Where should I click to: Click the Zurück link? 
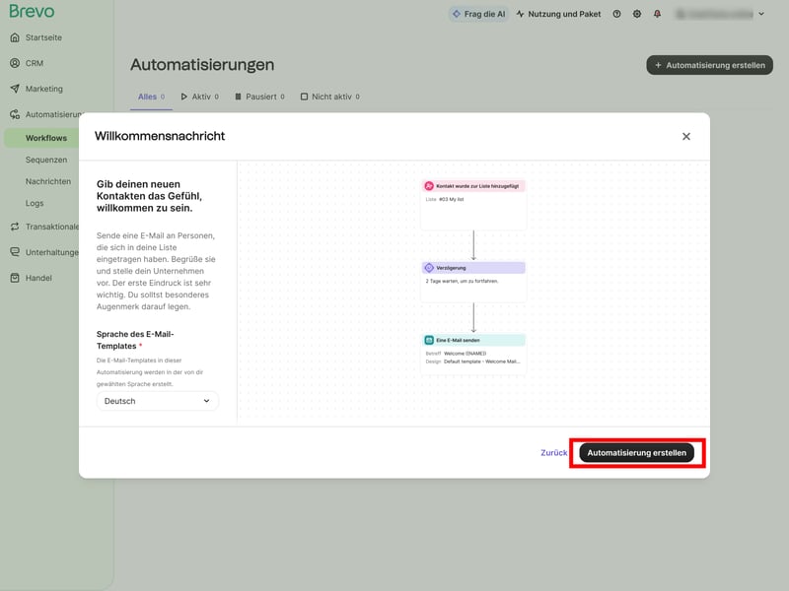coord(553,453)
